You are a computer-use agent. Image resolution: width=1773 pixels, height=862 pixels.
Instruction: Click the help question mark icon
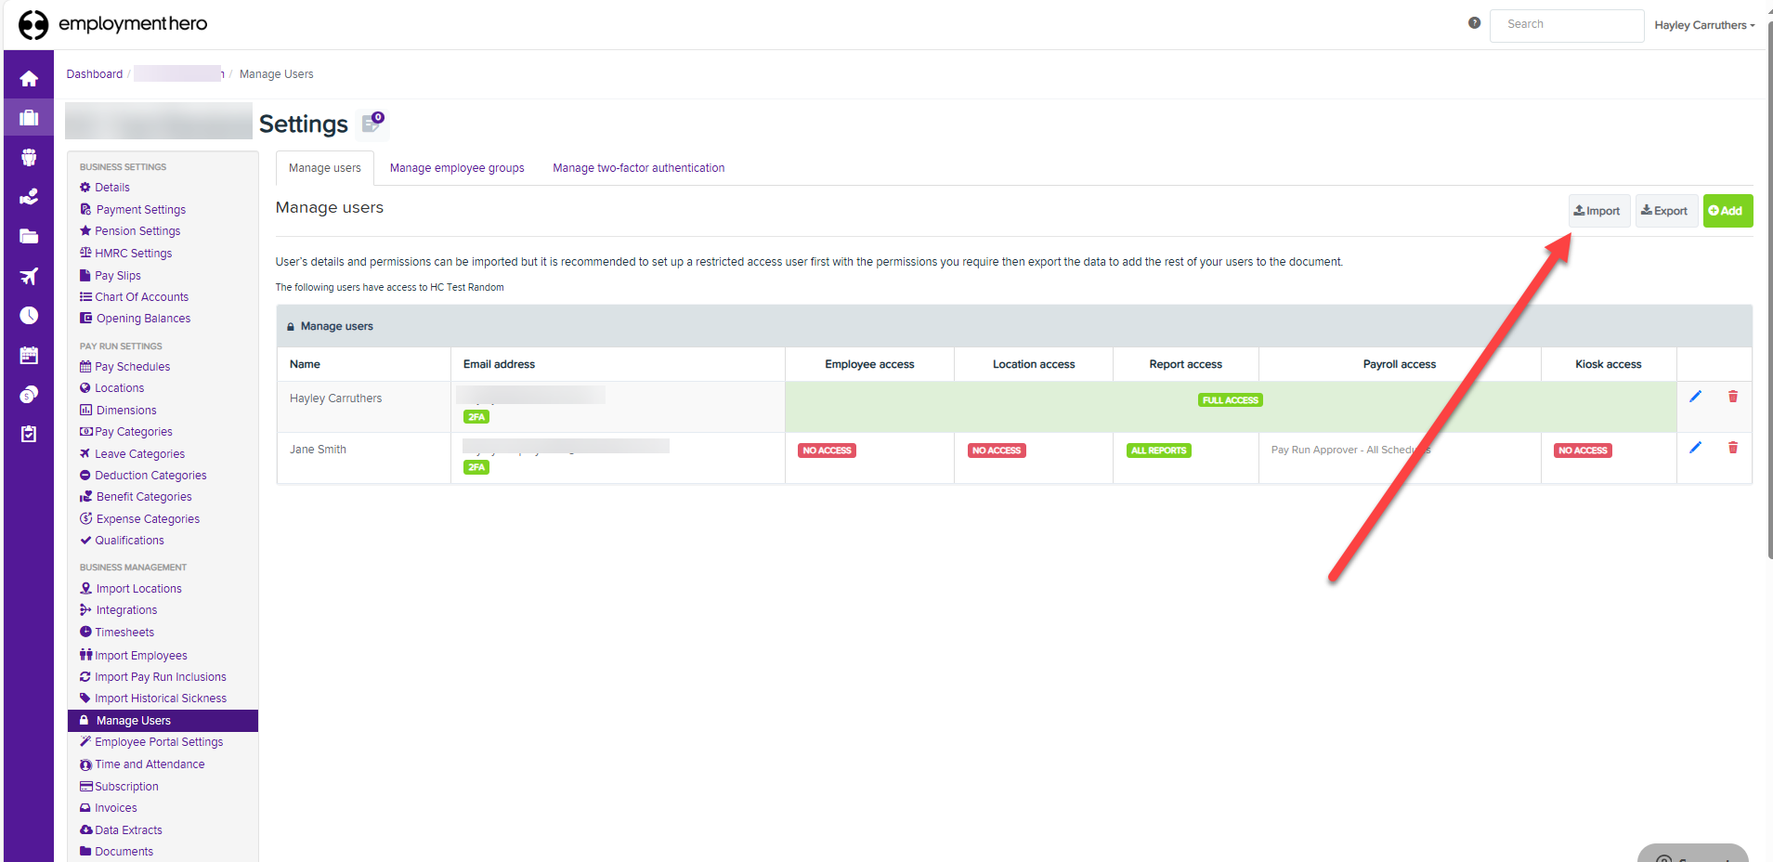point(1474,23)
